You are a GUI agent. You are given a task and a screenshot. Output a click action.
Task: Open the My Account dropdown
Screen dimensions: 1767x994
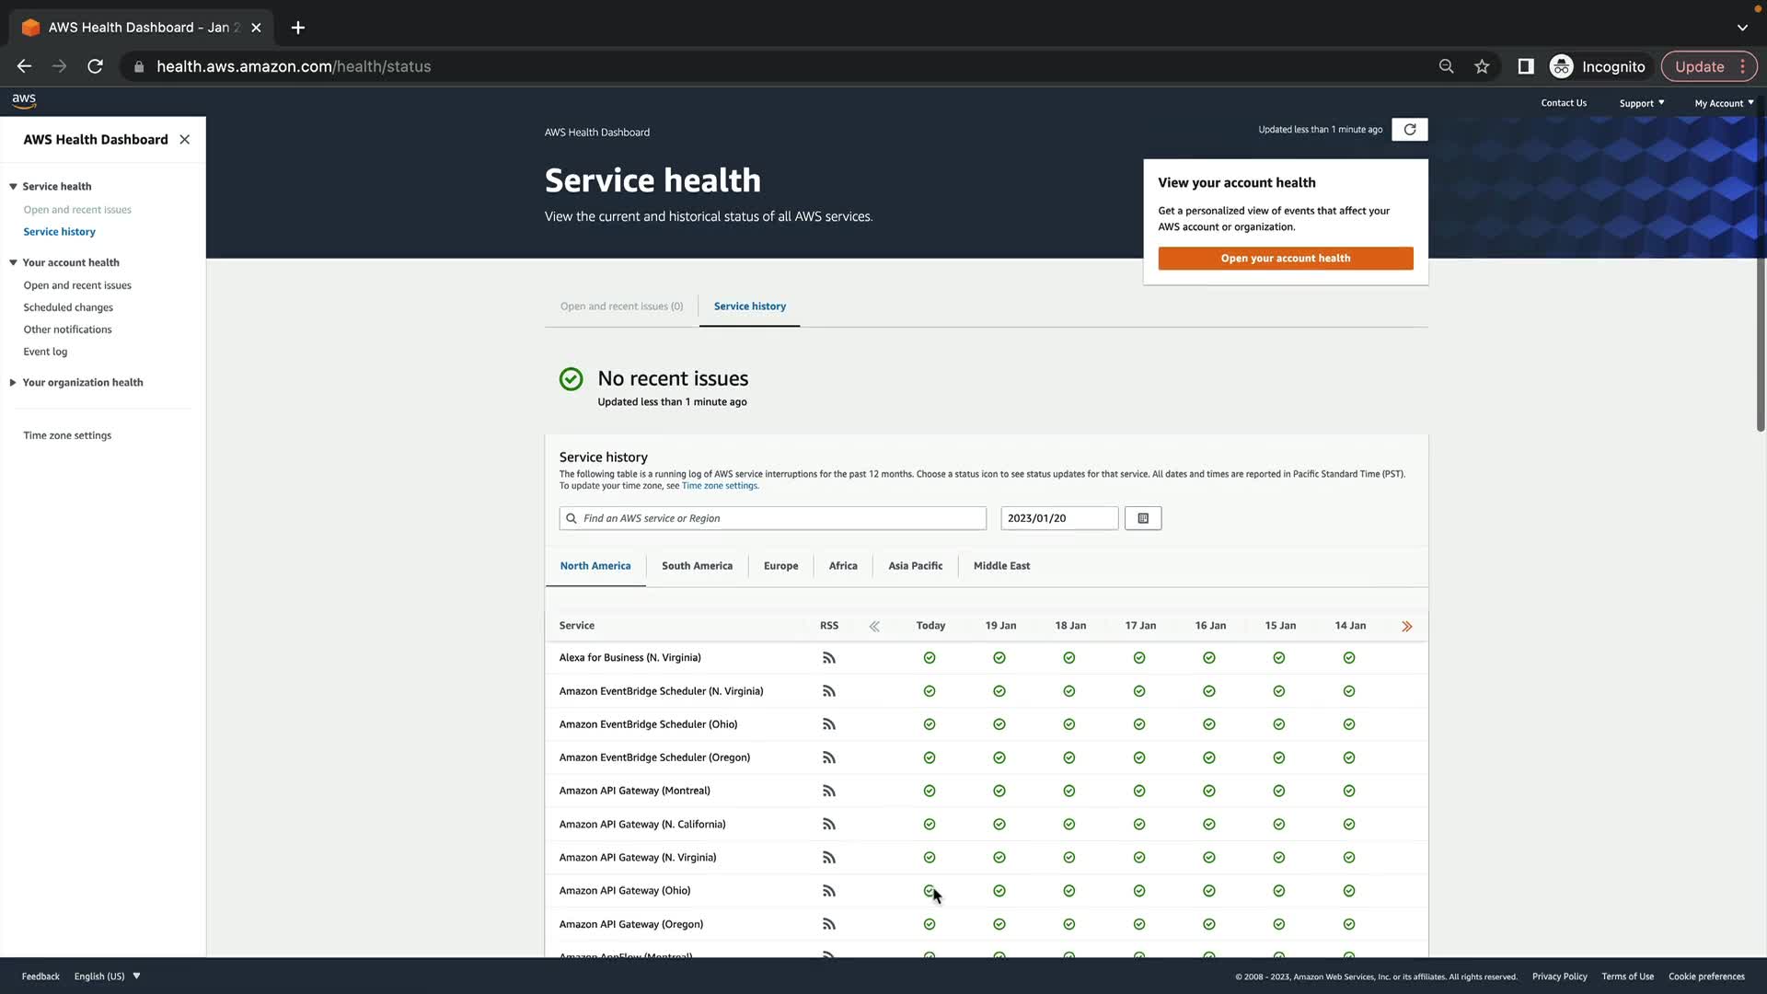click(x=1723, y=103)
